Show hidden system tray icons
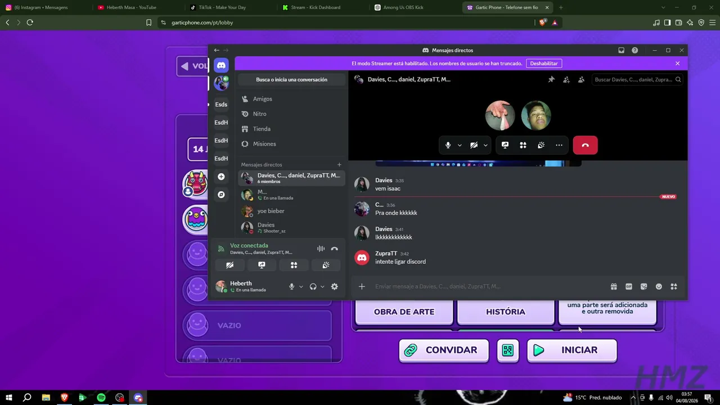720x405 pixels. [633, 398]
